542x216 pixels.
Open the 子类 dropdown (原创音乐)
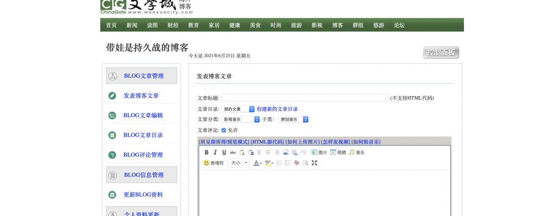(x=293, y=119)
